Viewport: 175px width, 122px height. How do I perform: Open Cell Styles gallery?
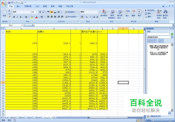tap(120, 14)
